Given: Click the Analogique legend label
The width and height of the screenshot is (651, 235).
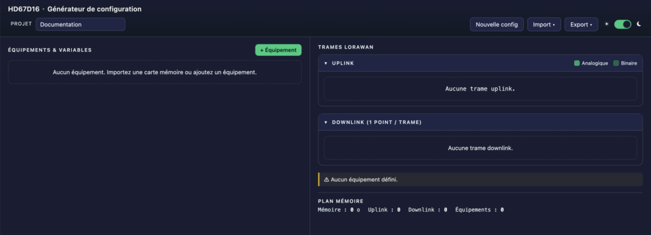Looking at the screenshot, I should pos(595,63).
